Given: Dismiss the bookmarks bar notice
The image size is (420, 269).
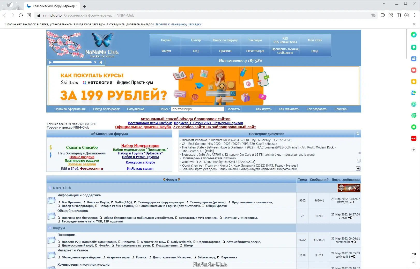Looking at the screenshot, I should tap(414, 24).
